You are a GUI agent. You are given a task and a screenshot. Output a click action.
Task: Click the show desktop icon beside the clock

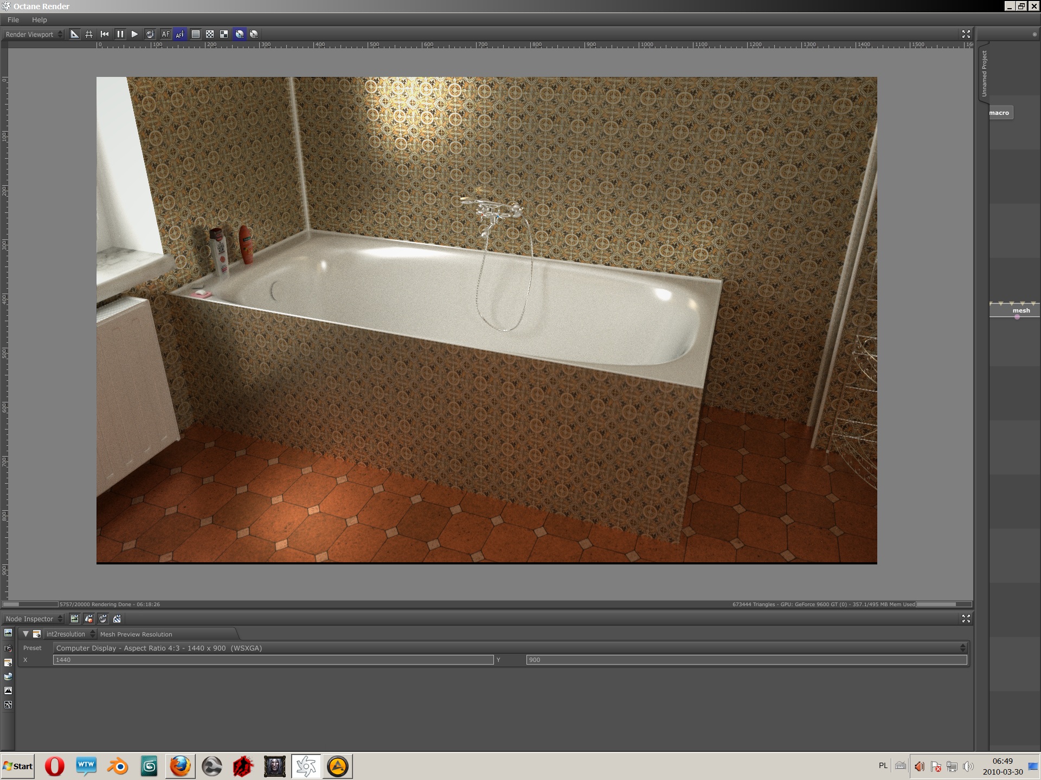coord(1033,766)
